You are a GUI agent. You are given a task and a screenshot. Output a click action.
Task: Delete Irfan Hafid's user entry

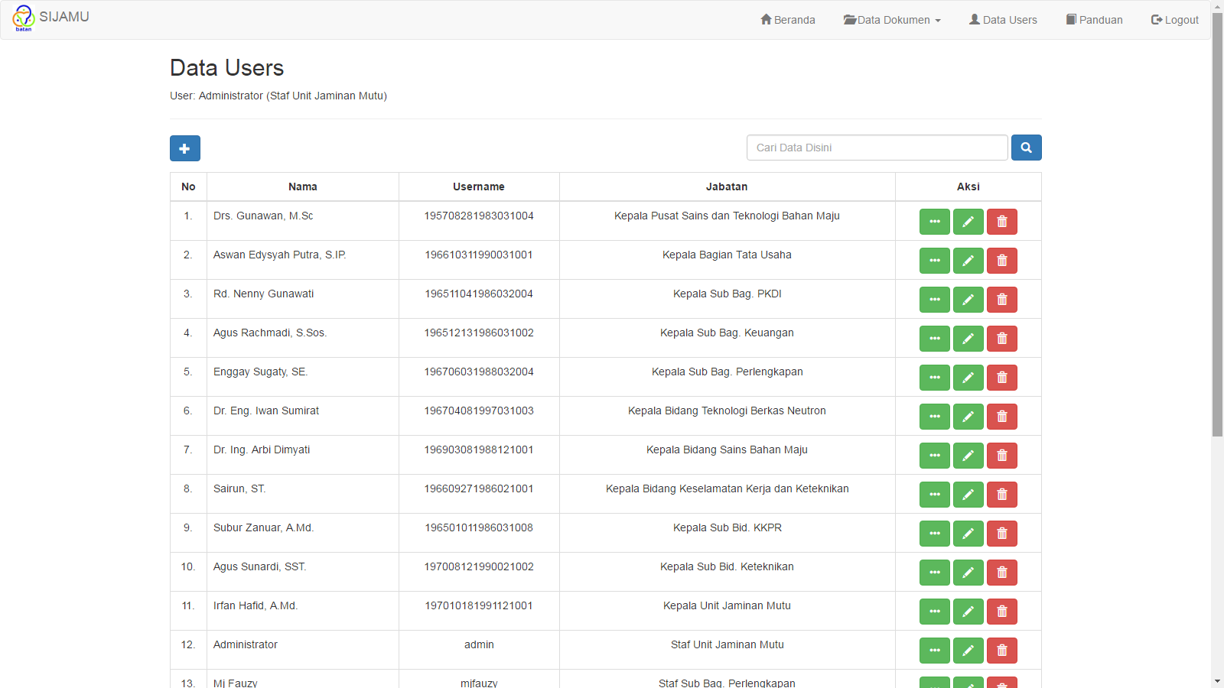pos(1001,612)
